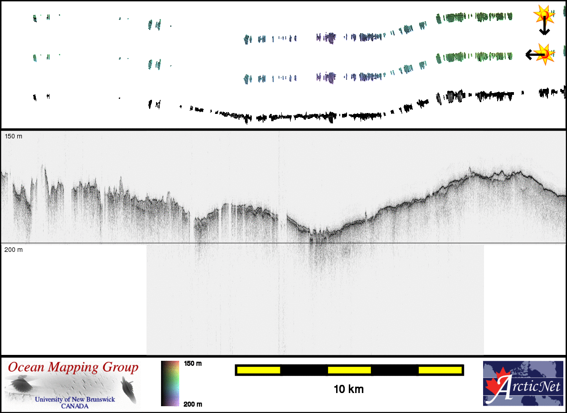567x413 pixels.
Task: Click the Ocean Mapping Group title text
Action: point(73,367)
